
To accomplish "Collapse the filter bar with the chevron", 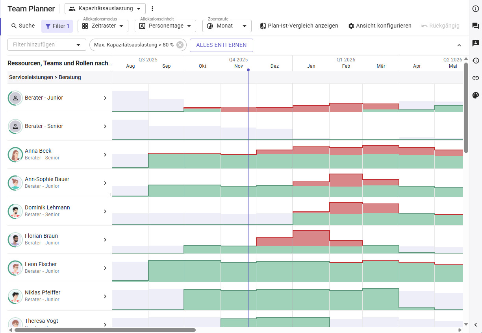I will tap(459, 45).
